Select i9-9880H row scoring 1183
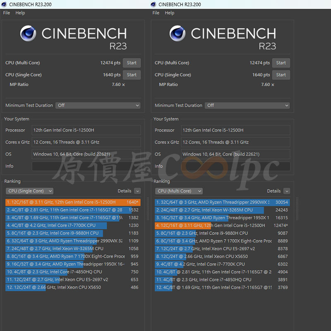331x331 pixels. point(73,233)
